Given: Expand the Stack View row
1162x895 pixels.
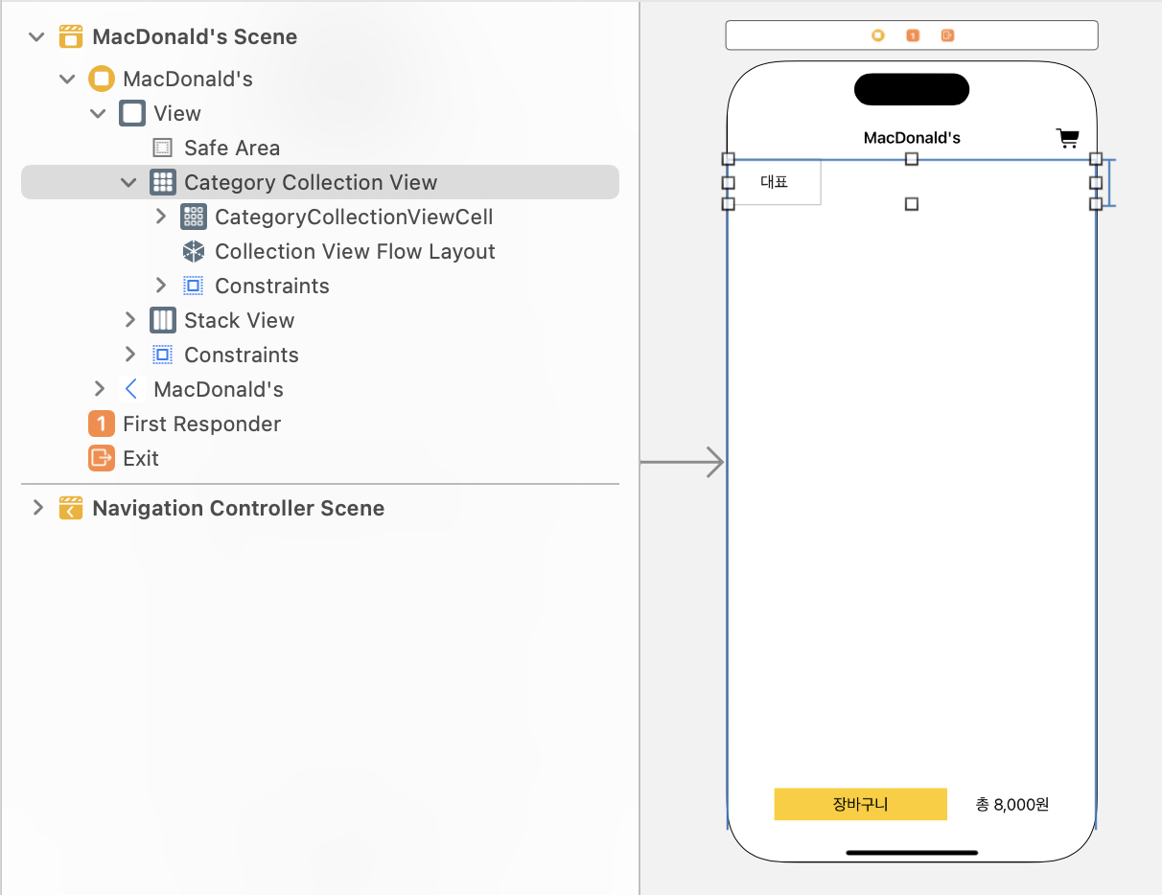Looking at the screenshot, I should (x=129, y=320).
